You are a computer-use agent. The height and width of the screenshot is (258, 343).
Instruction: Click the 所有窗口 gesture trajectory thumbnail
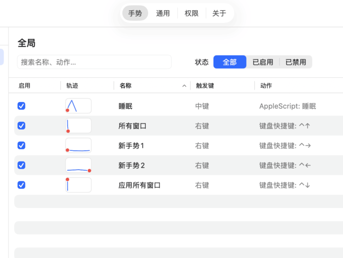pyautogui.click(x=78, y=126)
